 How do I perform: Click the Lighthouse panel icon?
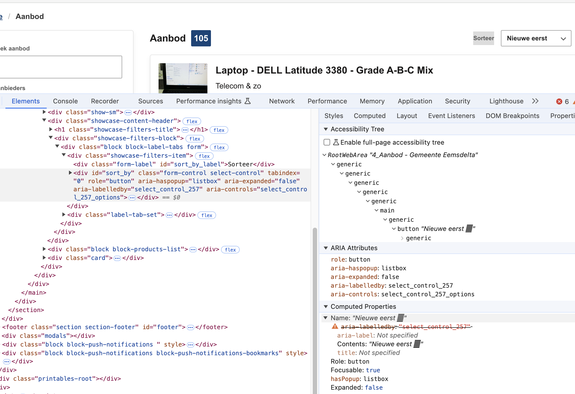pyautogui.click(x=506, y=101)
